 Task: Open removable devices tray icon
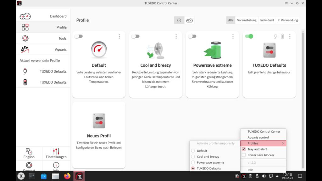(257, 176)
